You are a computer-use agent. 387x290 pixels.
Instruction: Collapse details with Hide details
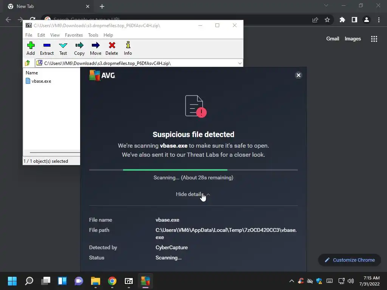pyautogui.click(x=193, y=194)
